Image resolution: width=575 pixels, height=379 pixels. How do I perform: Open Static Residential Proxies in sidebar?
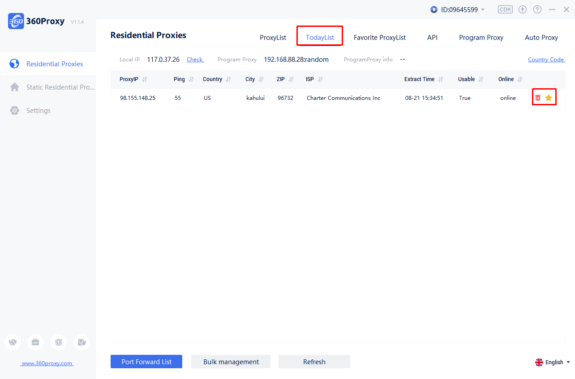point(48,87)
